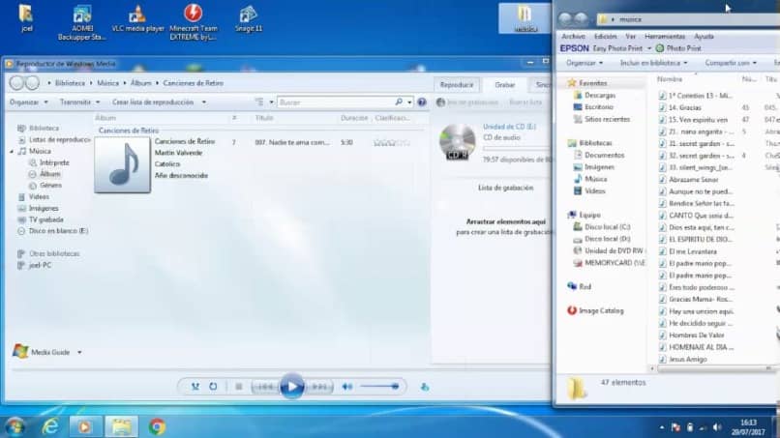Viewport: 780px width, 438px height.
Task: Click the Previous track button
Action: [264, 387]
